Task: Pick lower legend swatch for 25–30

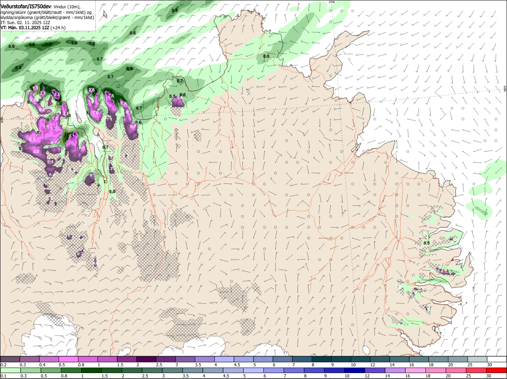Action: click(x=477, y=370)
